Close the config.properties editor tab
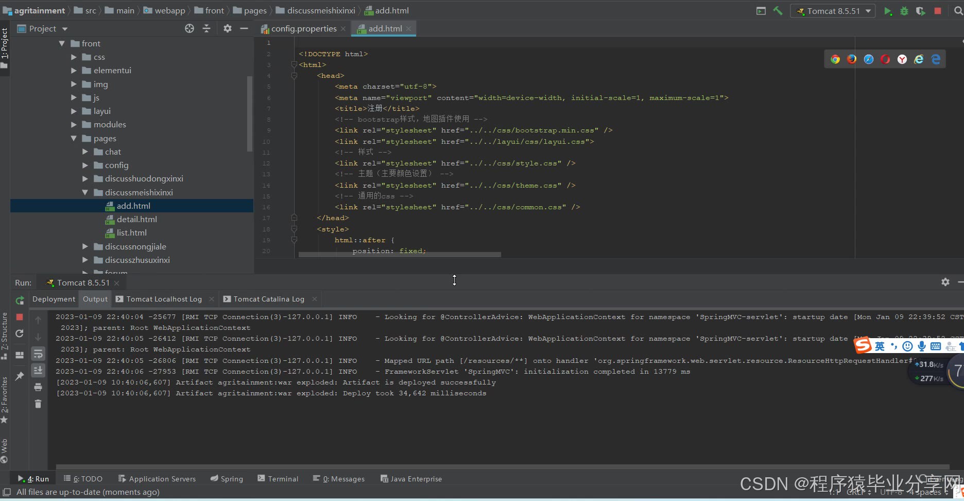This screenshot has height=501, width=964. tap(343, 29)
